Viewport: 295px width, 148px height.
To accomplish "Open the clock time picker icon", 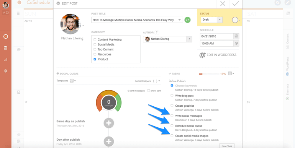I will (236, 43).
